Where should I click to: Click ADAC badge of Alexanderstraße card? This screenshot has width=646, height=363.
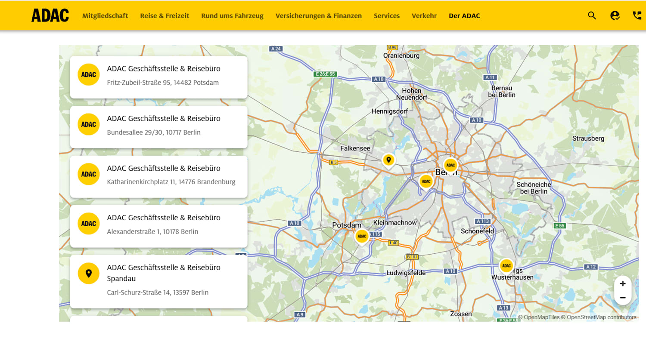[x=89, y=224]
